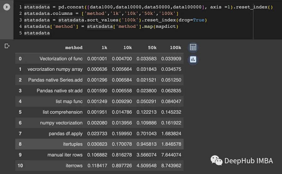Viewport: 282px width, 174px height.
Task: Select the 'manual iter rows' cell
Action: 65,155
